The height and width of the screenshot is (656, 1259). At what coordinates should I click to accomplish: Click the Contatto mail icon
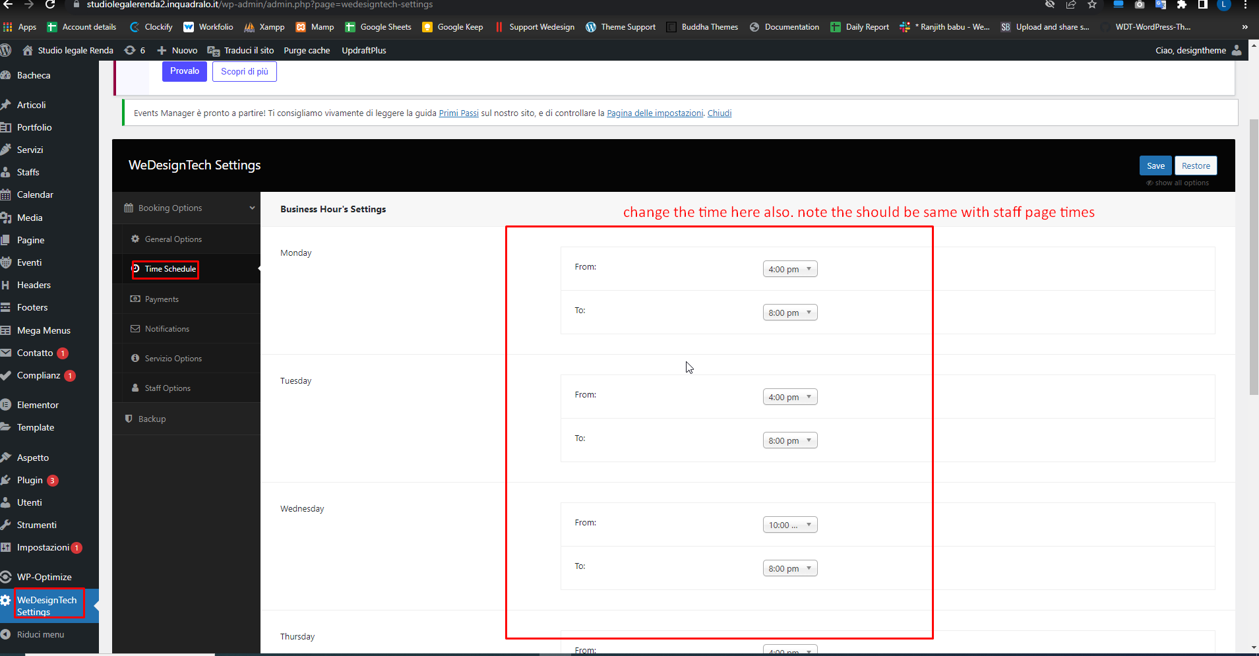tap(5, 353)
